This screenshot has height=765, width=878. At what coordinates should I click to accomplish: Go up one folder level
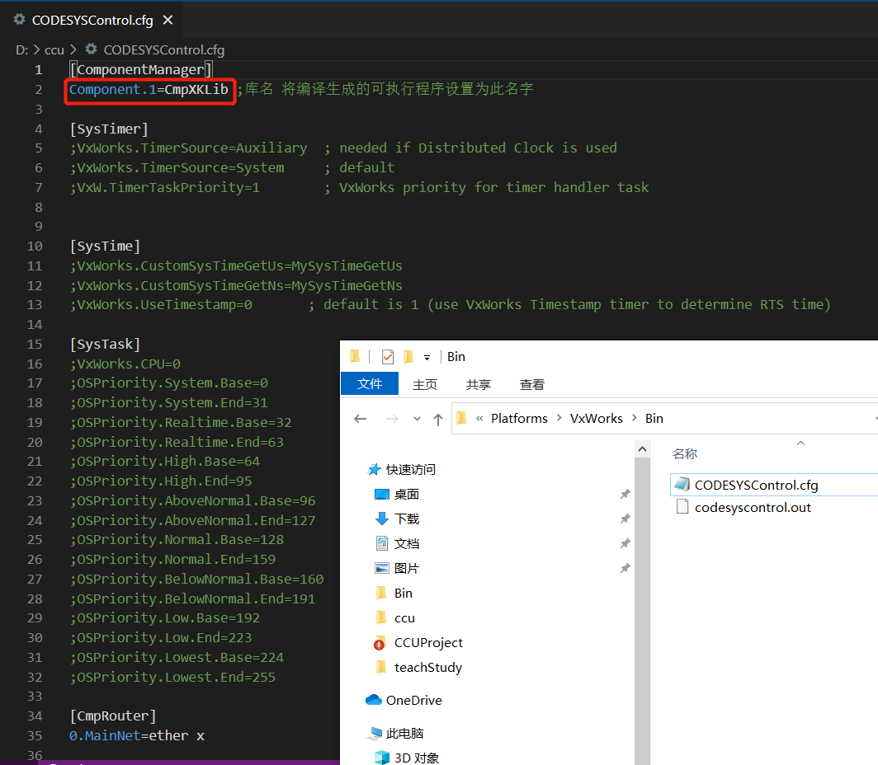pyautogui.click(x=438, y=419)
